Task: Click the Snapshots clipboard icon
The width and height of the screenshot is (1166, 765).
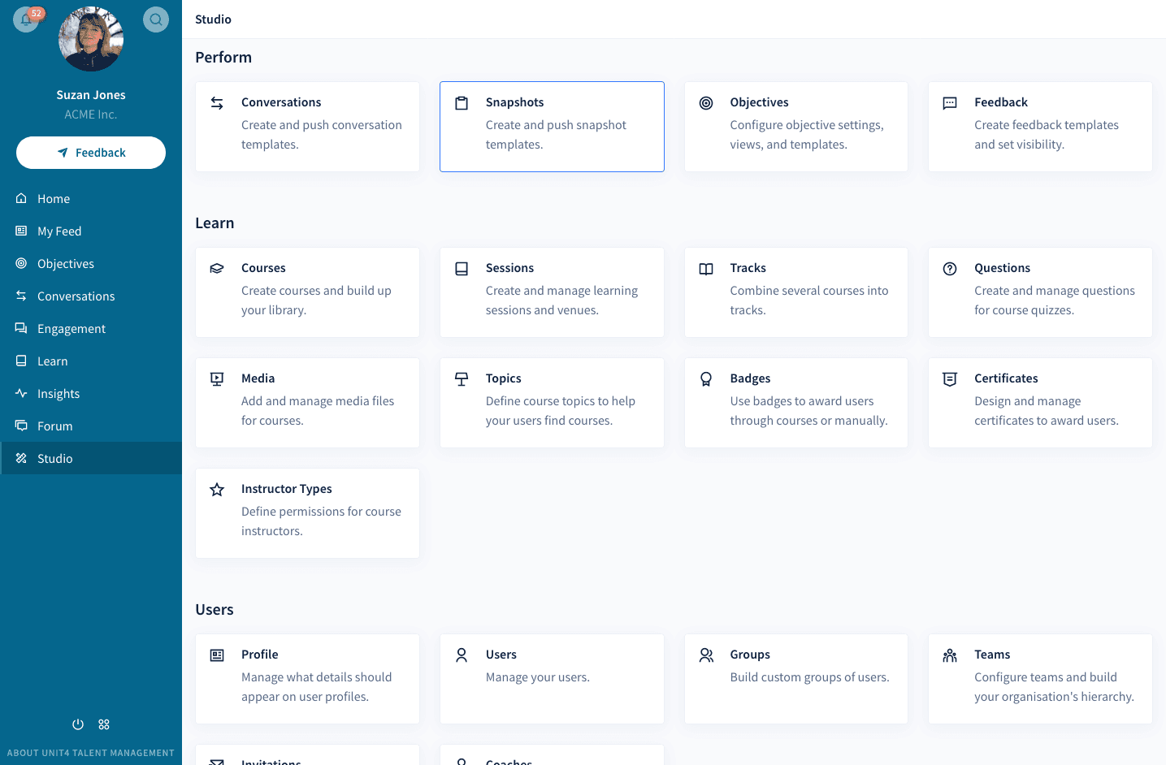Action: pos(462,102)
